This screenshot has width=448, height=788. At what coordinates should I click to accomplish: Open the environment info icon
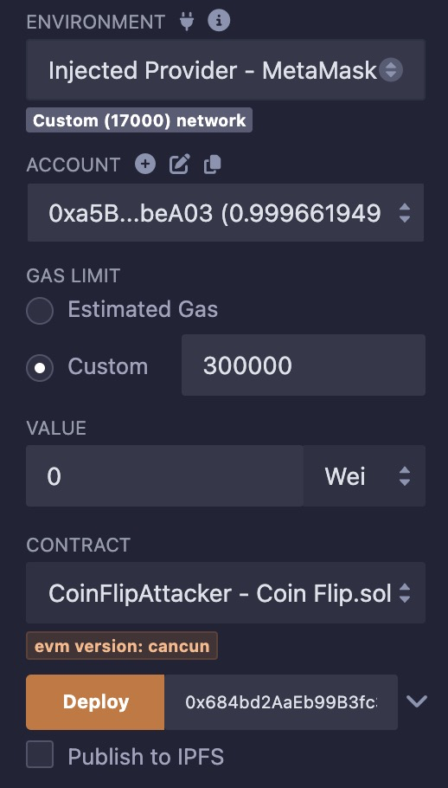[219, 21]
